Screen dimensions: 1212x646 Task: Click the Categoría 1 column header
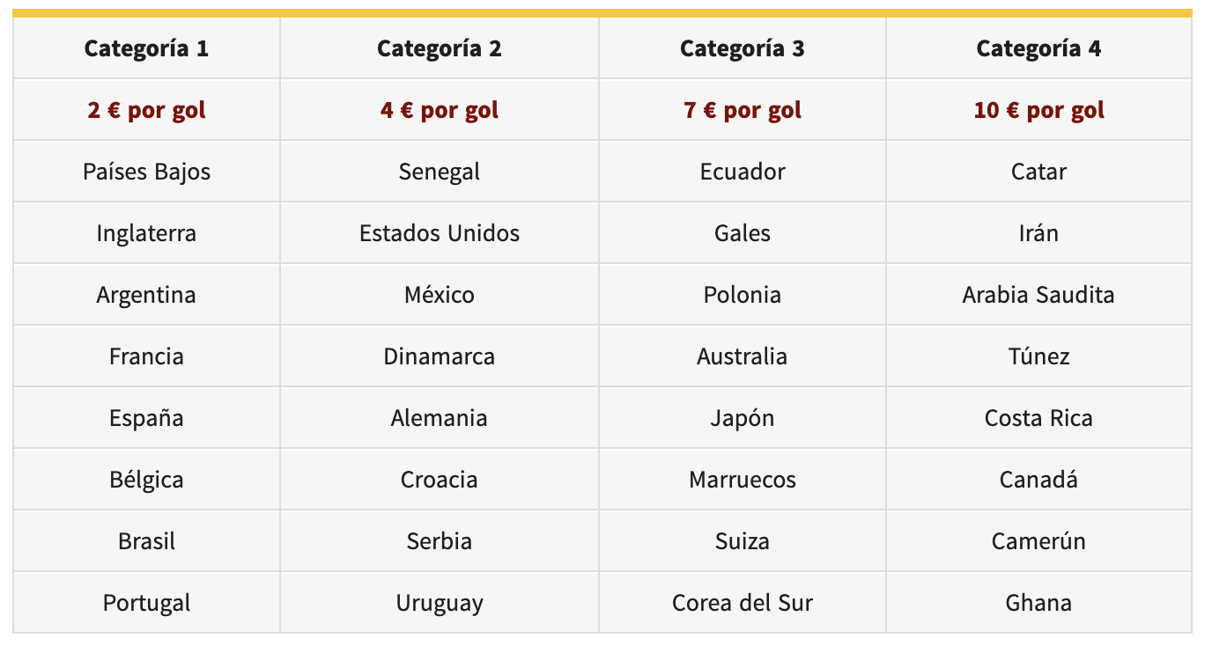[x=146, y=48]
